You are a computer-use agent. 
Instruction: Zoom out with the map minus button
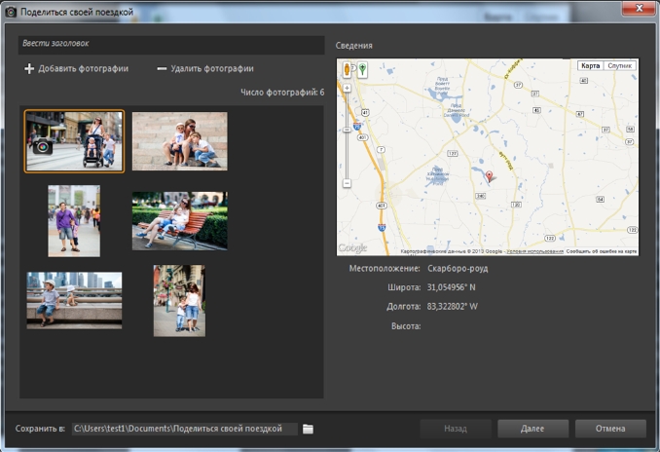tap(348, 182)
